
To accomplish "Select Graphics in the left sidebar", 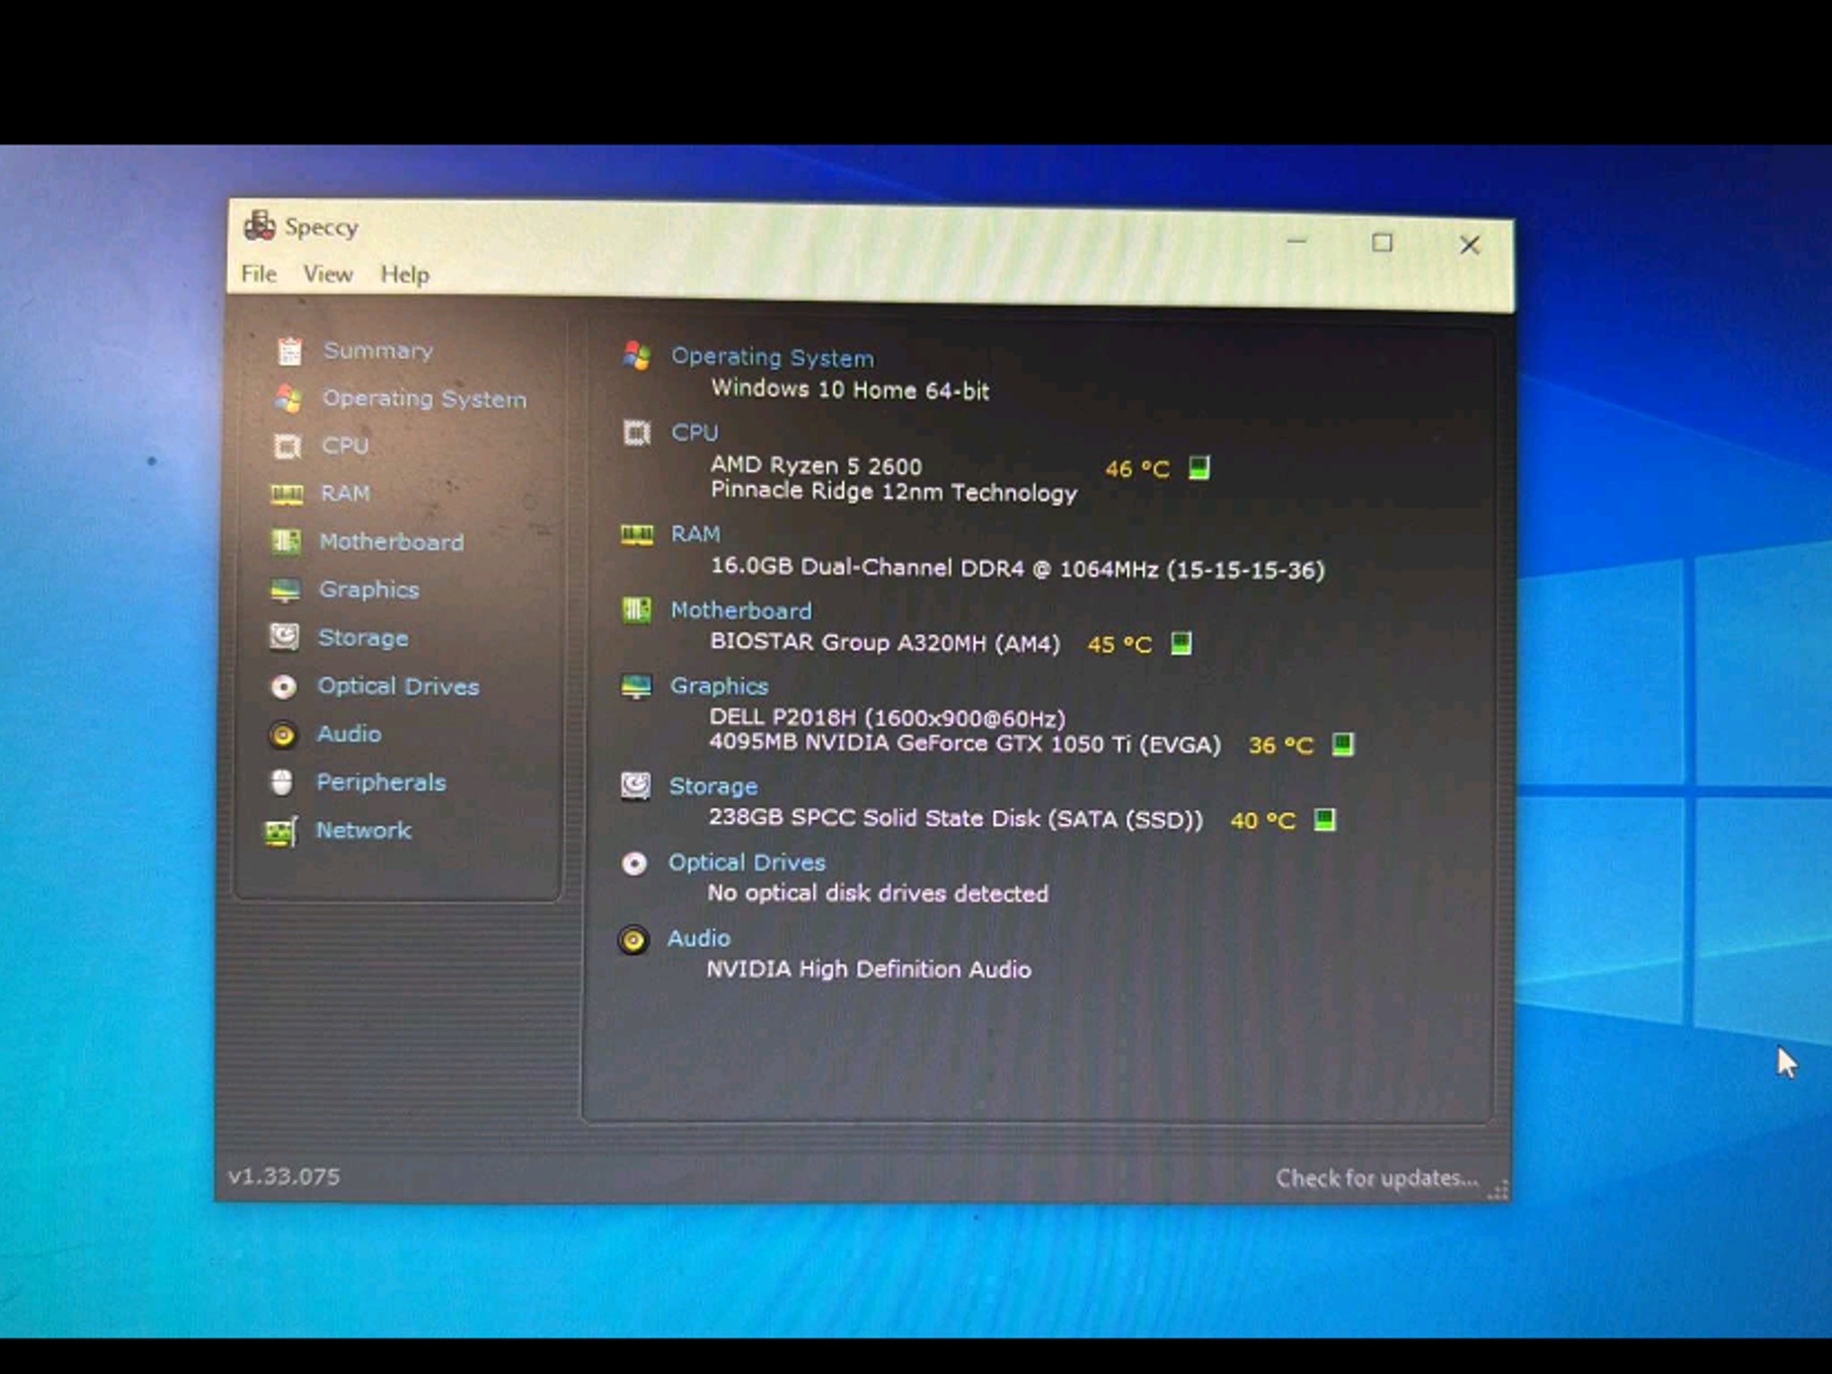I will (369, 589).
